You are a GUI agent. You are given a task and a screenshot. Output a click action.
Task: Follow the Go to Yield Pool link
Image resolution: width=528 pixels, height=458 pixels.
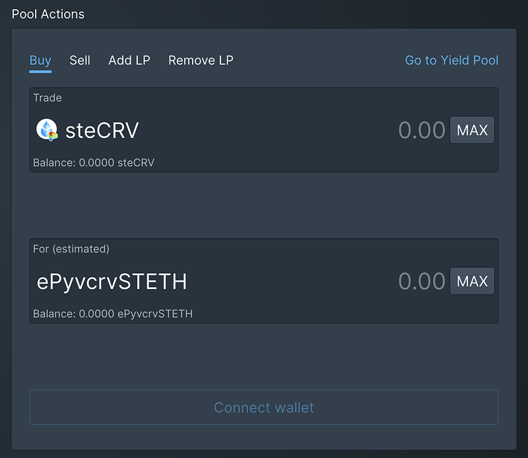coord(451,60)
